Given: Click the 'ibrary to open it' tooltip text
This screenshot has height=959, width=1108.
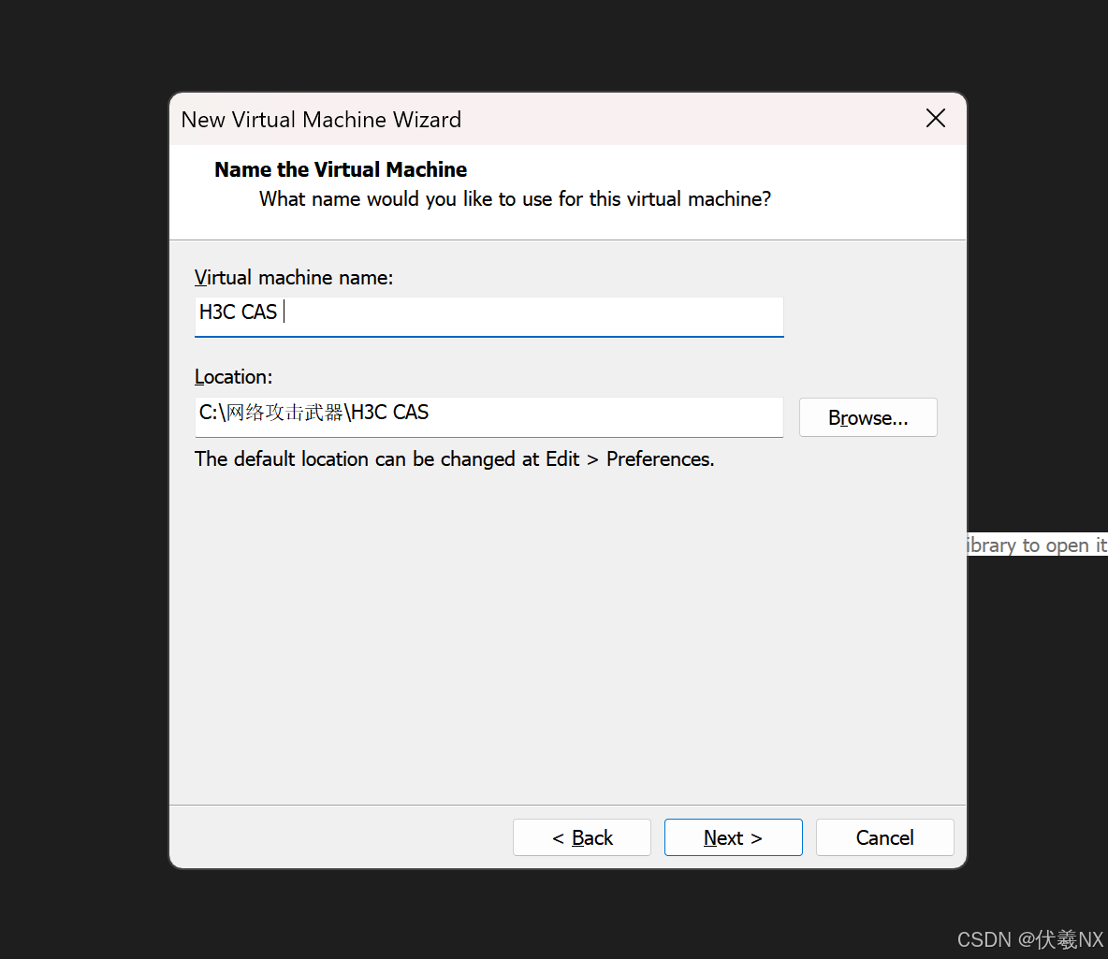Looking at the screenshot, I should pyautogui.click(x=1035, y=545).
